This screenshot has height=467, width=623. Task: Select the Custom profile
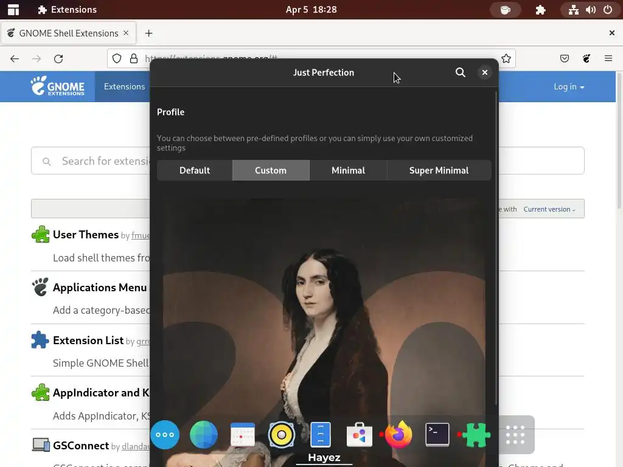pyautogui.click(x=271, y=170)
